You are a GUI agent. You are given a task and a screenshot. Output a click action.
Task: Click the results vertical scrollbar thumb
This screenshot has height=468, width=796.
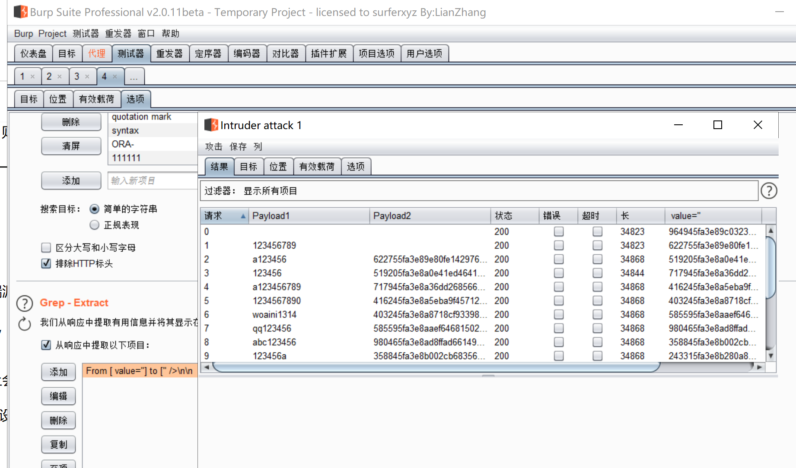click(771, 267)
